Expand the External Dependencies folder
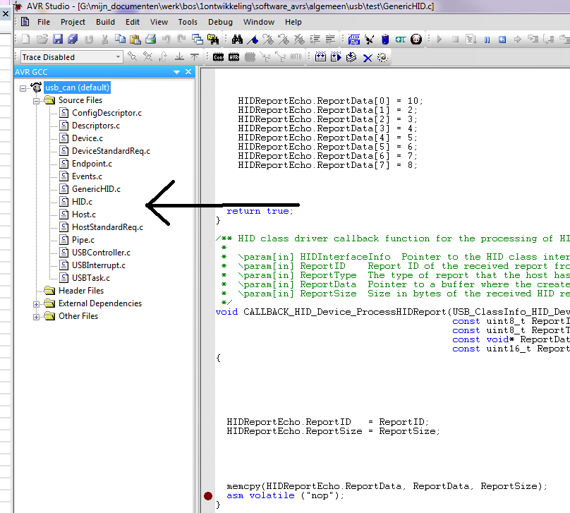The width and height of the screenshot is (570, 513). tap(37, 303)
